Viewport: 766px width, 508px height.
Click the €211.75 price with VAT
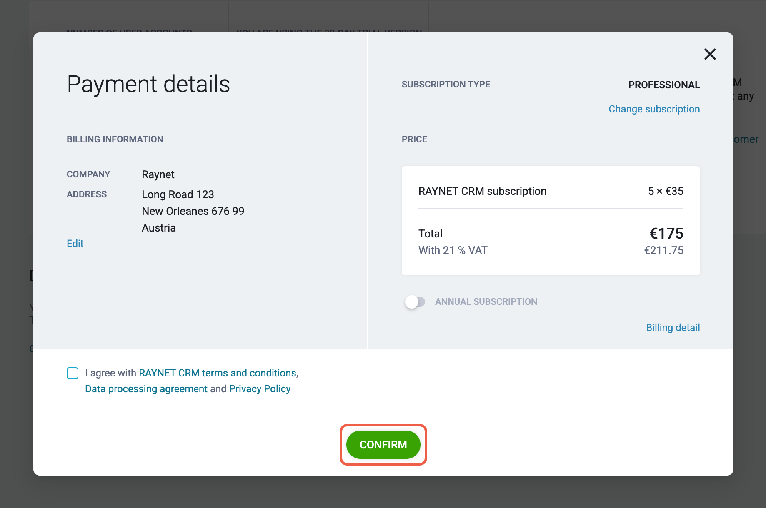pyautogui.click(x=663, y=250)
